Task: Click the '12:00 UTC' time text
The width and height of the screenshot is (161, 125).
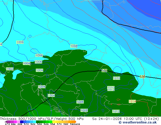Action: (133, 119)
